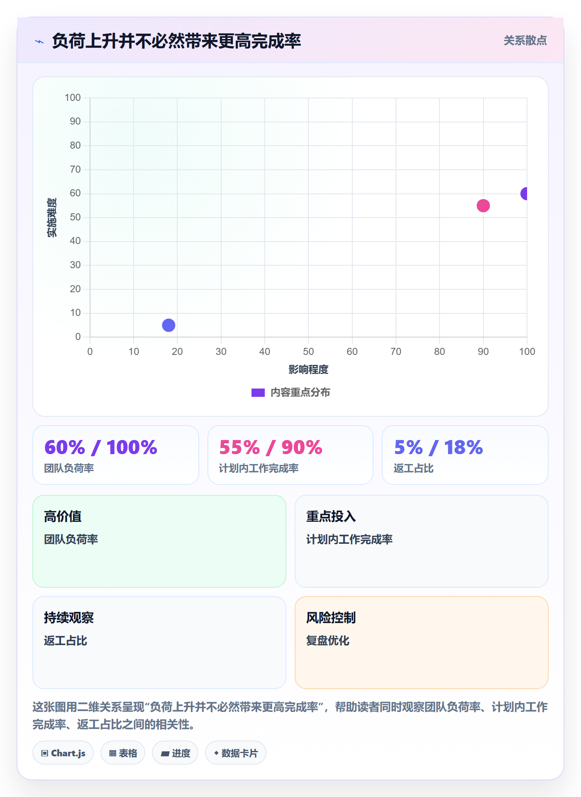Click 团队负荷率 label under 60% / 100%
Viewport: 581px width, 797px height.
tap(69, 468)
